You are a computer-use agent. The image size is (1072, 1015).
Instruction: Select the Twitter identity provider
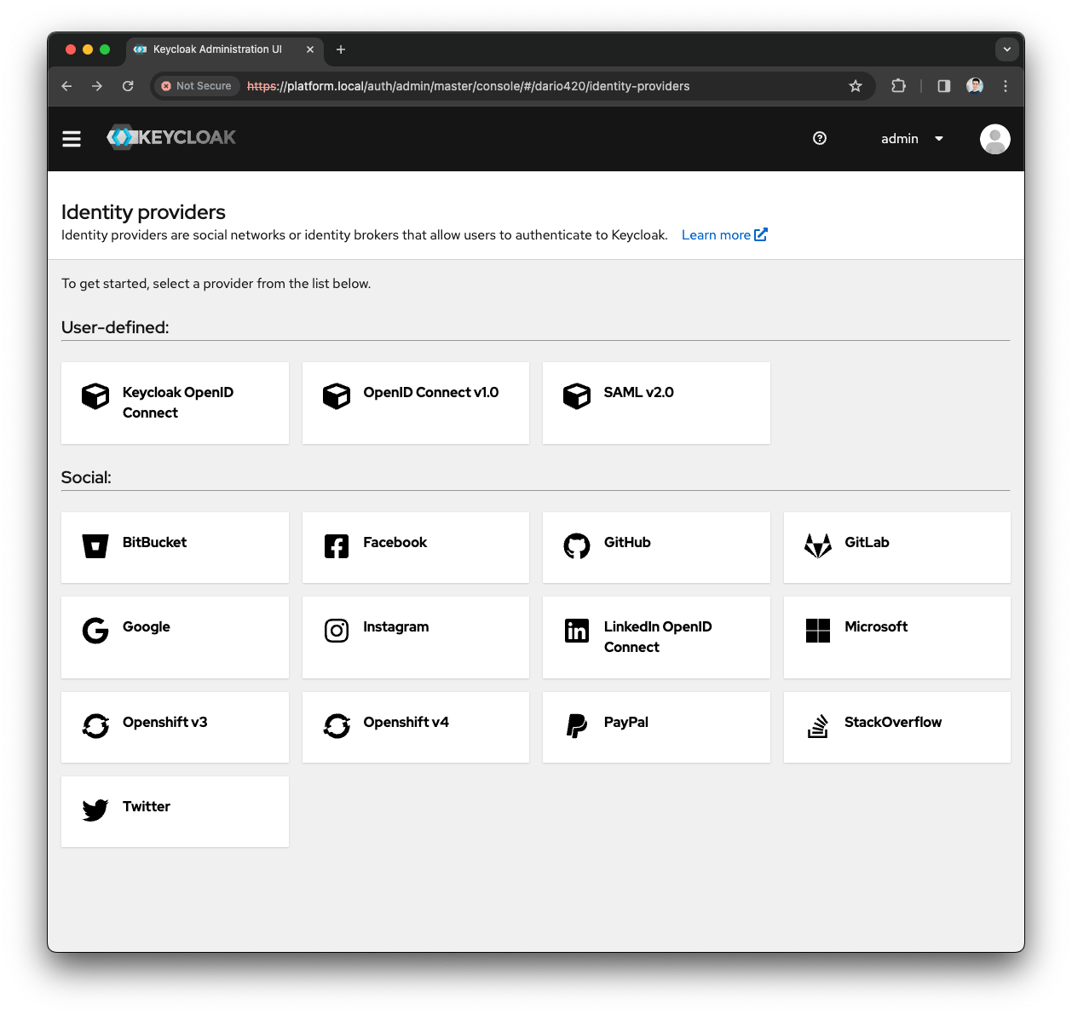(x=174, y=810)
